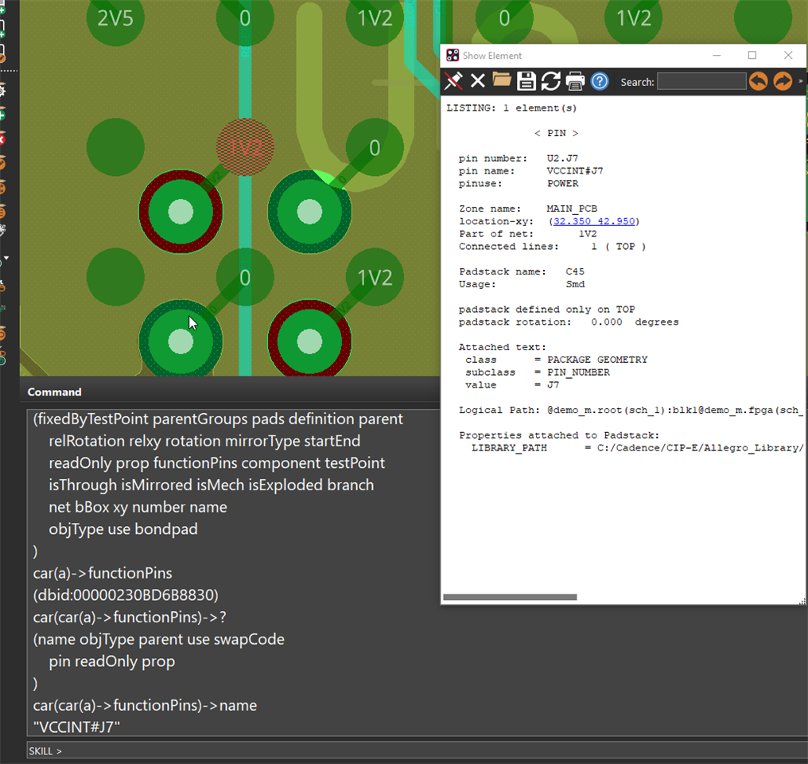
Task: Expand the toolbar overflow chevron in Show Element
Action: click(x=800, y=81)
